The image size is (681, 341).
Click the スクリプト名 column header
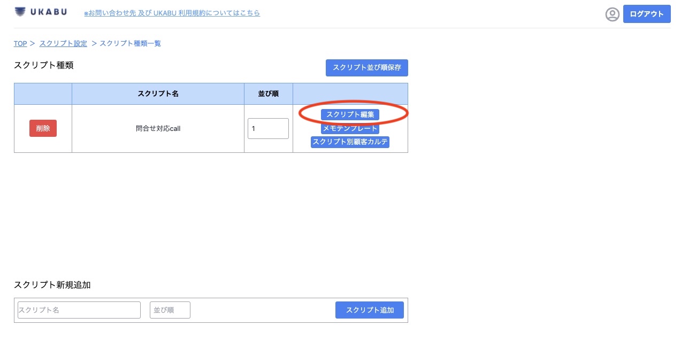point(158,94)
